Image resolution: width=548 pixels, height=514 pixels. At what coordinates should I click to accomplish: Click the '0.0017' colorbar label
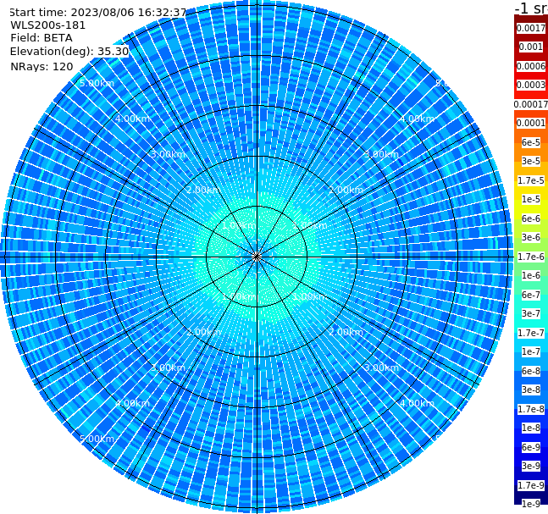(531, 28)
